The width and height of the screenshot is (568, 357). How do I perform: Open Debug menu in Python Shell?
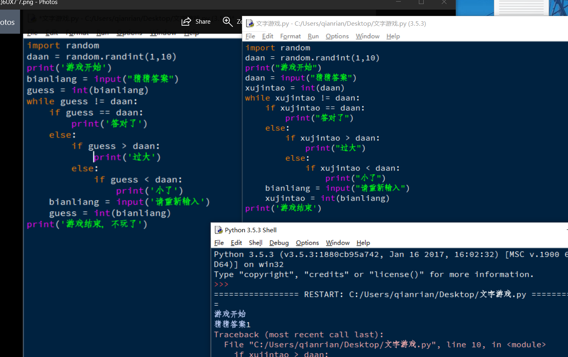(279, 243)
